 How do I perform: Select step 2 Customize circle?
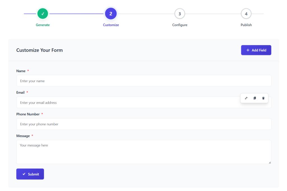pyautogui.click(x=111, y=13)
